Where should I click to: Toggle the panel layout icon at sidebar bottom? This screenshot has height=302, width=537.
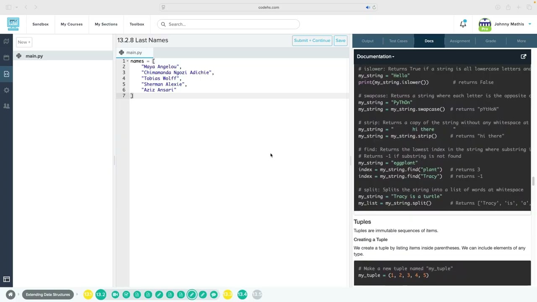point(6,279)
